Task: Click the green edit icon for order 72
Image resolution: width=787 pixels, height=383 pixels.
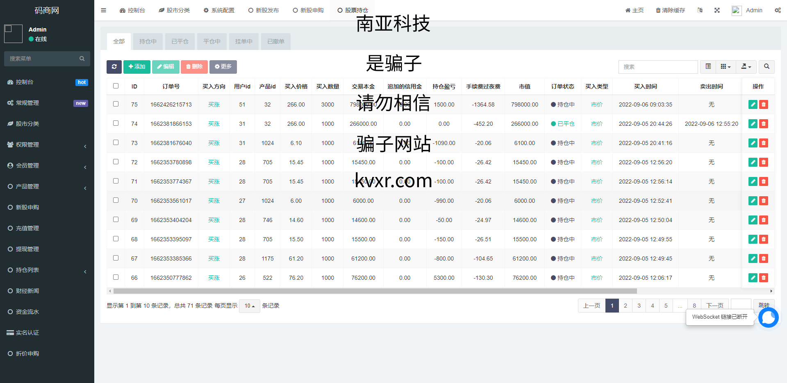Action: coord(753,162)
